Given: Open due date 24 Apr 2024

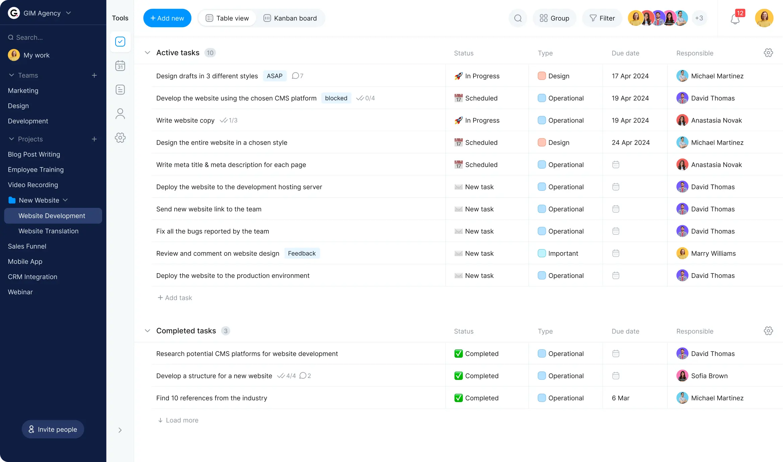Looking at the screenshot, I should [x=631, y=143].
